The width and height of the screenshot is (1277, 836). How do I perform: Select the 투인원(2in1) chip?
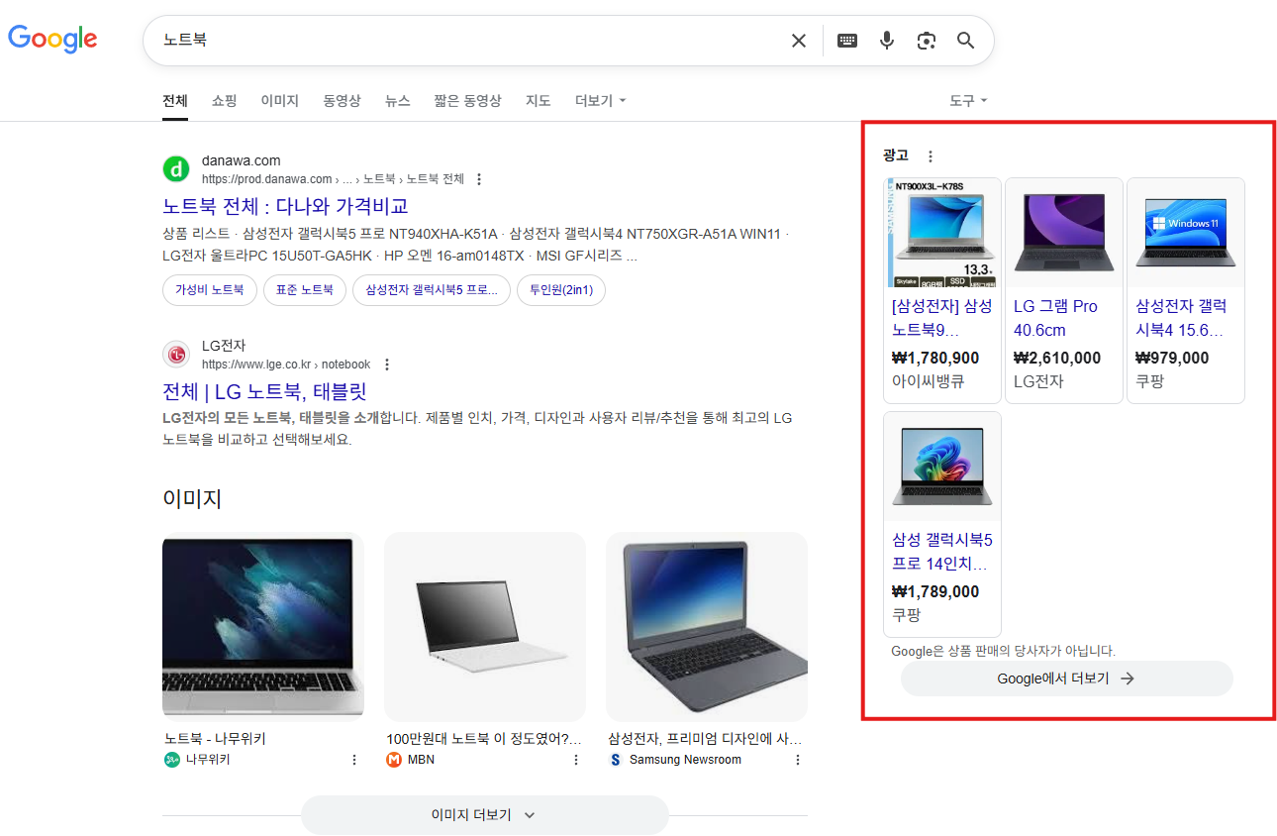tap(561, 290)
